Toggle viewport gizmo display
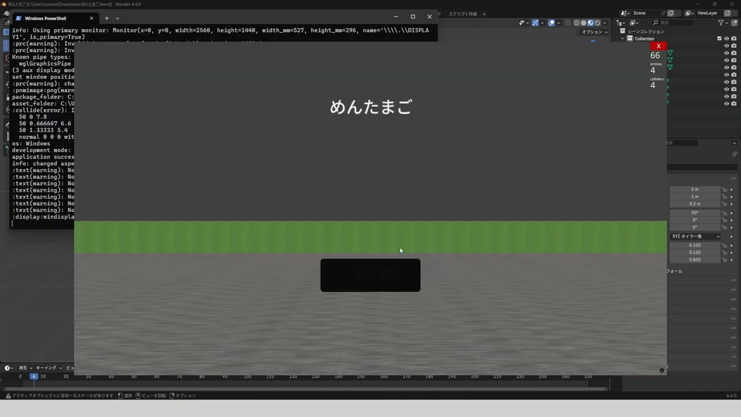The height and width of the screenshot is (417, 741). 535,23
